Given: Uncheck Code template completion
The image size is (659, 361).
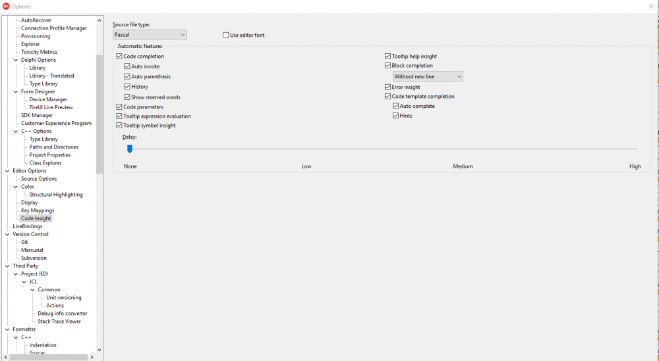Looking at the screenshot, I should (x=388, y=97).
